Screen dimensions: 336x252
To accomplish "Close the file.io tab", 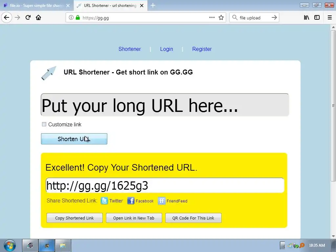I will [68, 6].
